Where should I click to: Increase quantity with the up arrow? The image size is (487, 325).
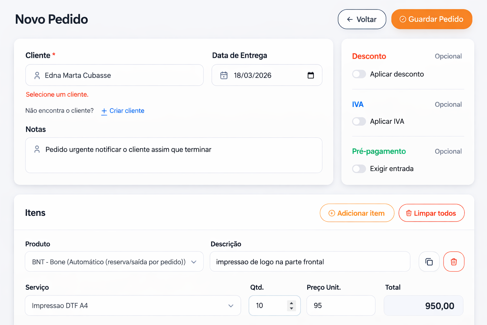click(291, 303)
